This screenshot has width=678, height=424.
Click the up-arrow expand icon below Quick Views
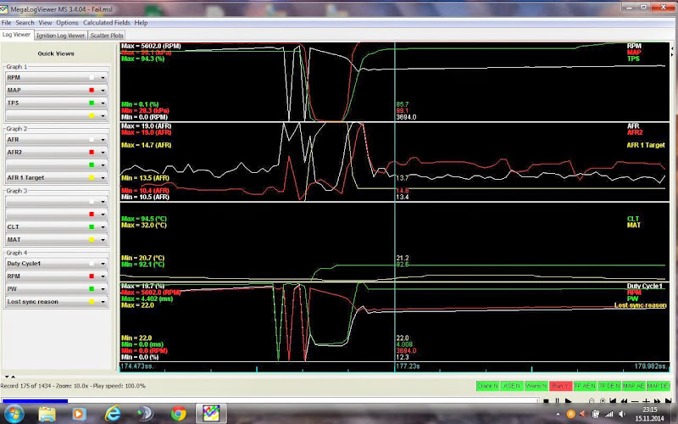[13, 377]
